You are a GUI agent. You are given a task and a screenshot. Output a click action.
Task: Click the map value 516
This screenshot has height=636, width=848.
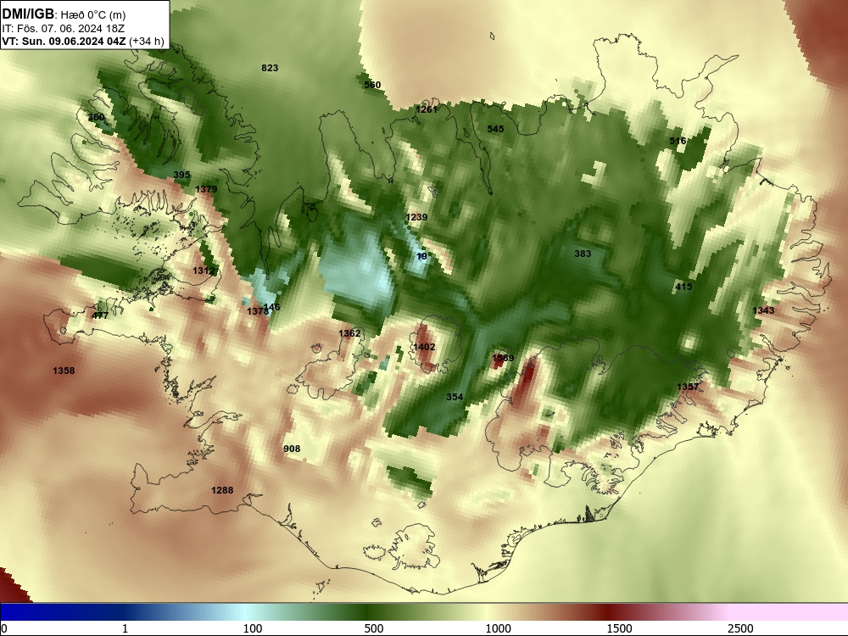click(x=678, y=141)
